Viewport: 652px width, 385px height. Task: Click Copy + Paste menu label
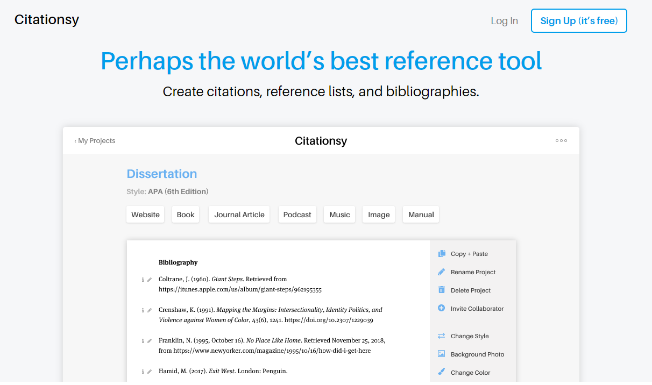(469, 254)
